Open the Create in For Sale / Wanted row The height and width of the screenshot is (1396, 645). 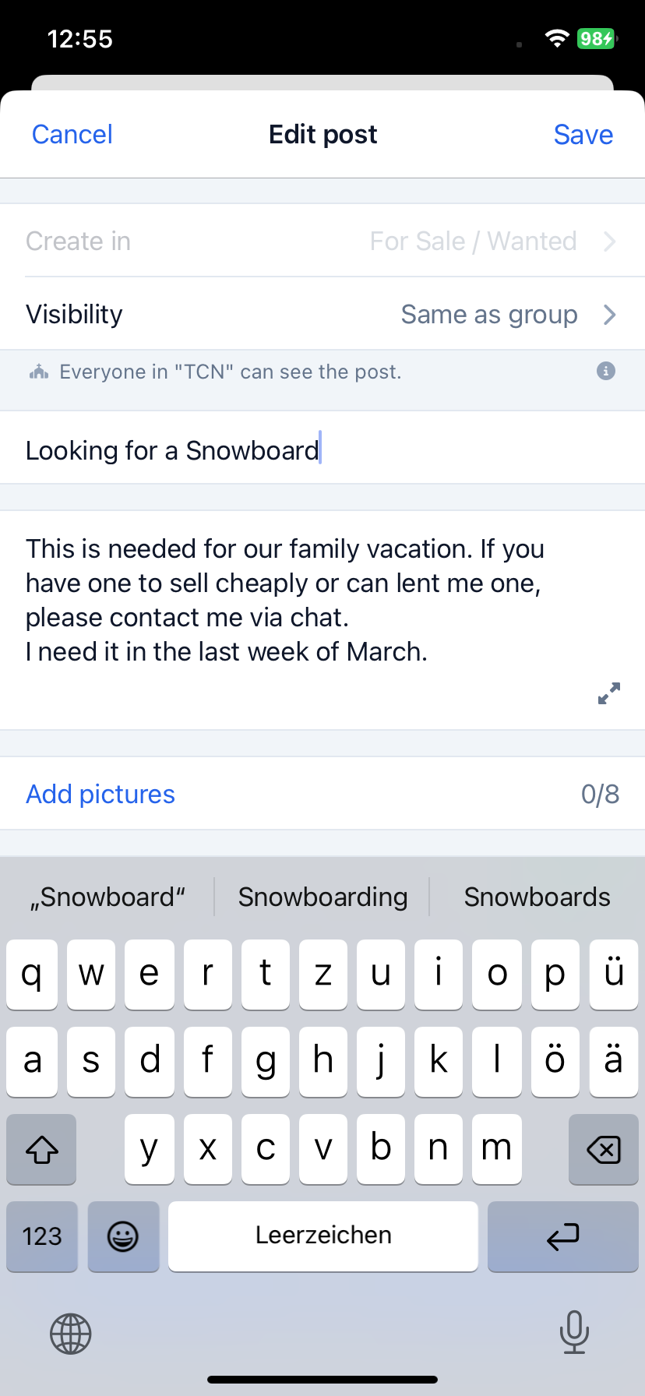(x=322, y=241)
